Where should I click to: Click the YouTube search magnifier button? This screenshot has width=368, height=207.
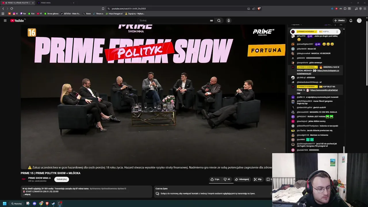pyautogui.click(x=219, y=20)
